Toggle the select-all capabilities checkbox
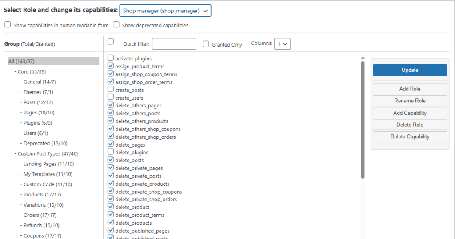This screenshot has height=239, width=455. (x=111, y=41)
